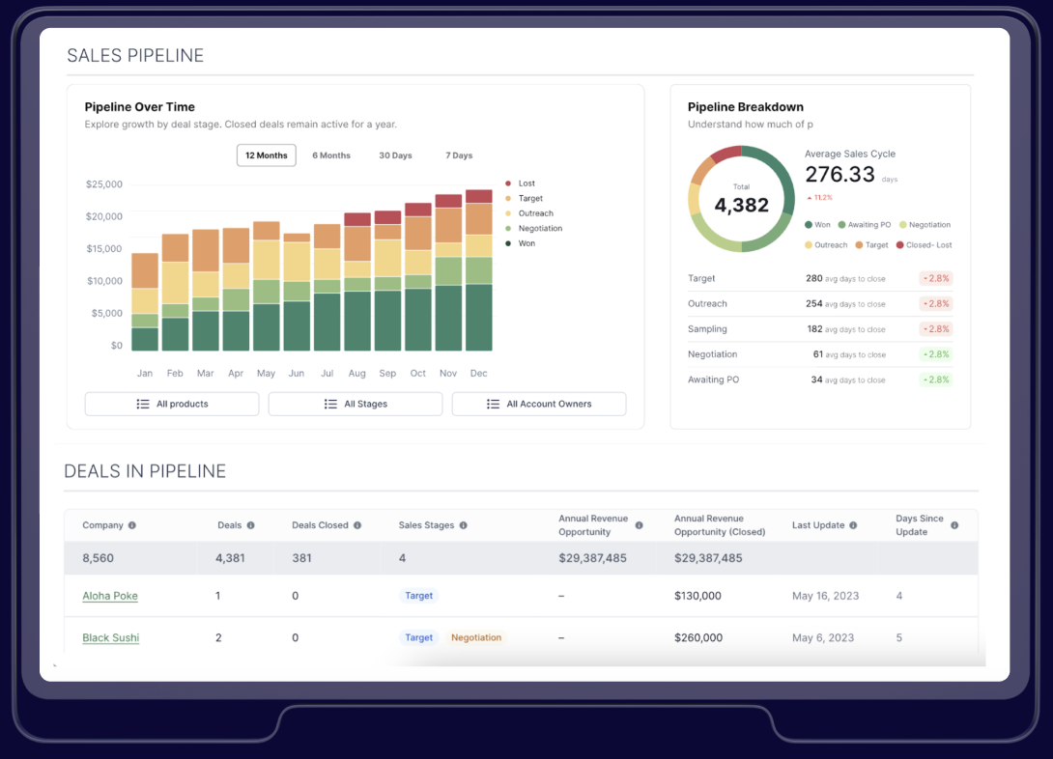This screenshot has height=759, width=1053.
Task: Click info icon next to Deals Closed
Action: click(x=357, y=525)
